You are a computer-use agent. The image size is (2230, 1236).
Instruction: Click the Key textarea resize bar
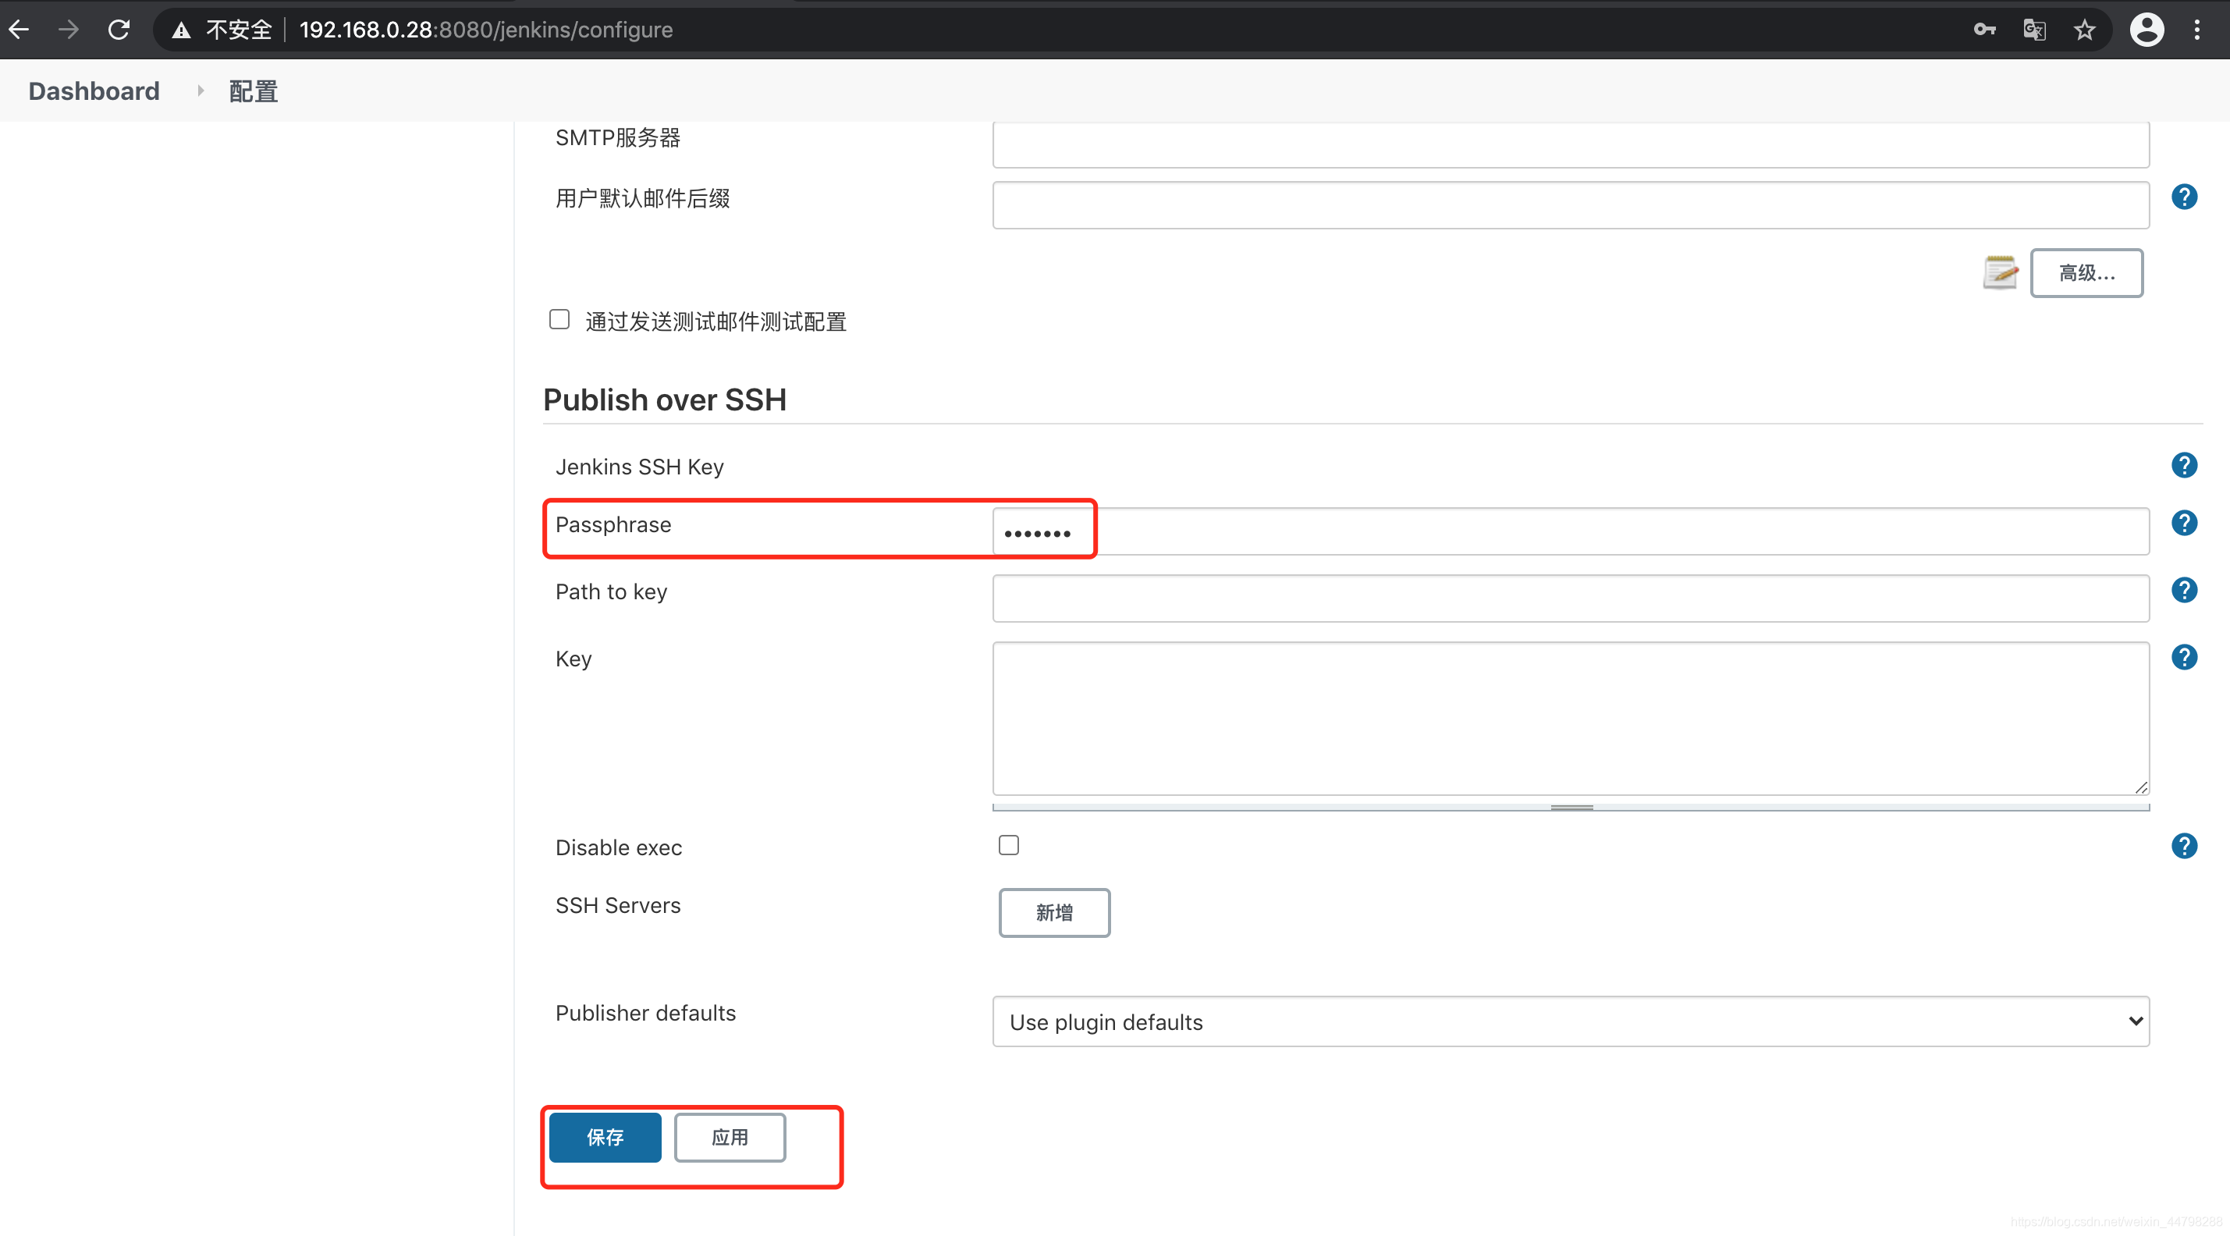pos(1571,808)
